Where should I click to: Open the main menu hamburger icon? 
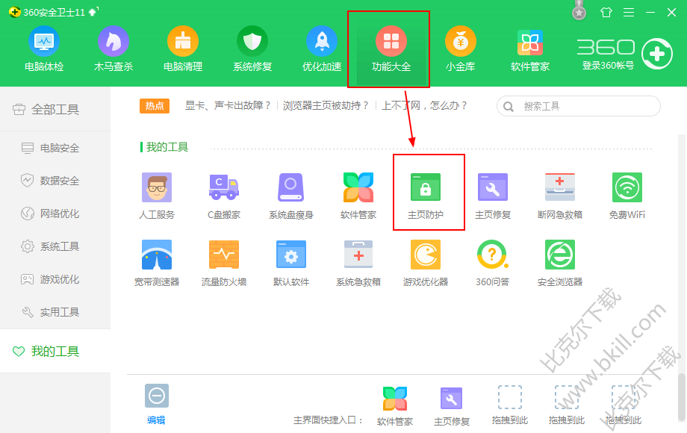click(x=629, y=12)
